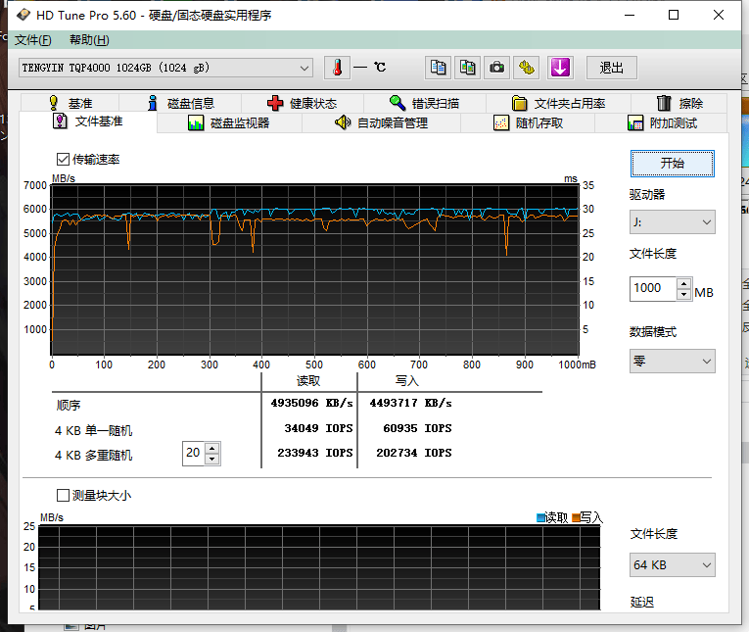This screenshot has width=749, height=632.
Task: Increase the multi-random 20 spinner up
Action: click(212, 448)
